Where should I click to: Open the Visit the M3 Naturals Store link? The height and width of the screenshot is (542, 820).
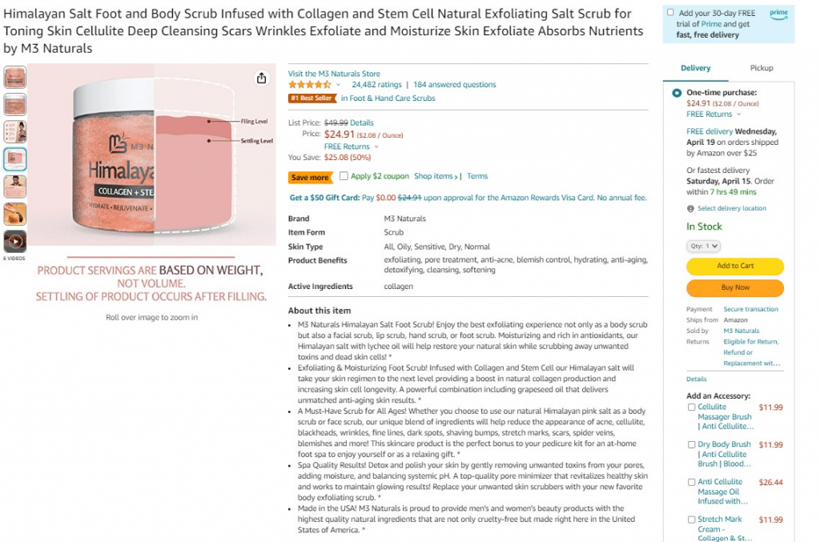coord(334,74)
